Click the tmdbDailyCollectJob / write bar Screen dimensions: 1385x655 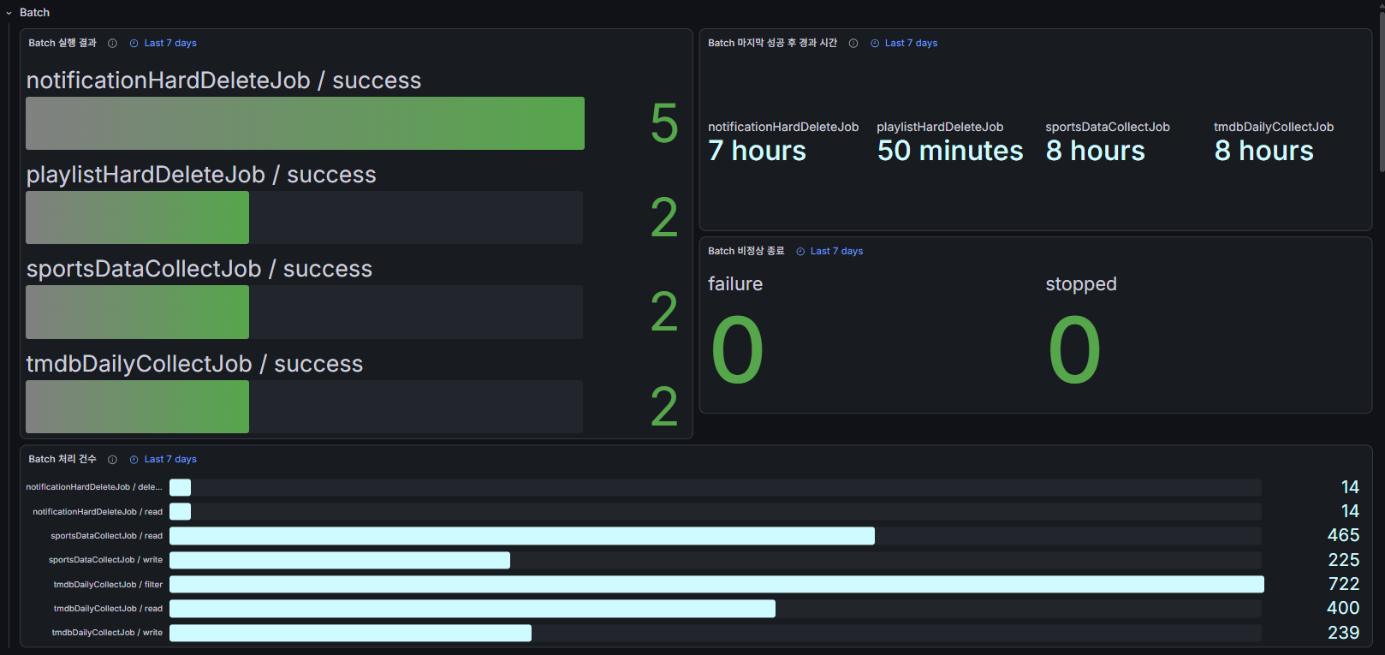tap(350, 633)
